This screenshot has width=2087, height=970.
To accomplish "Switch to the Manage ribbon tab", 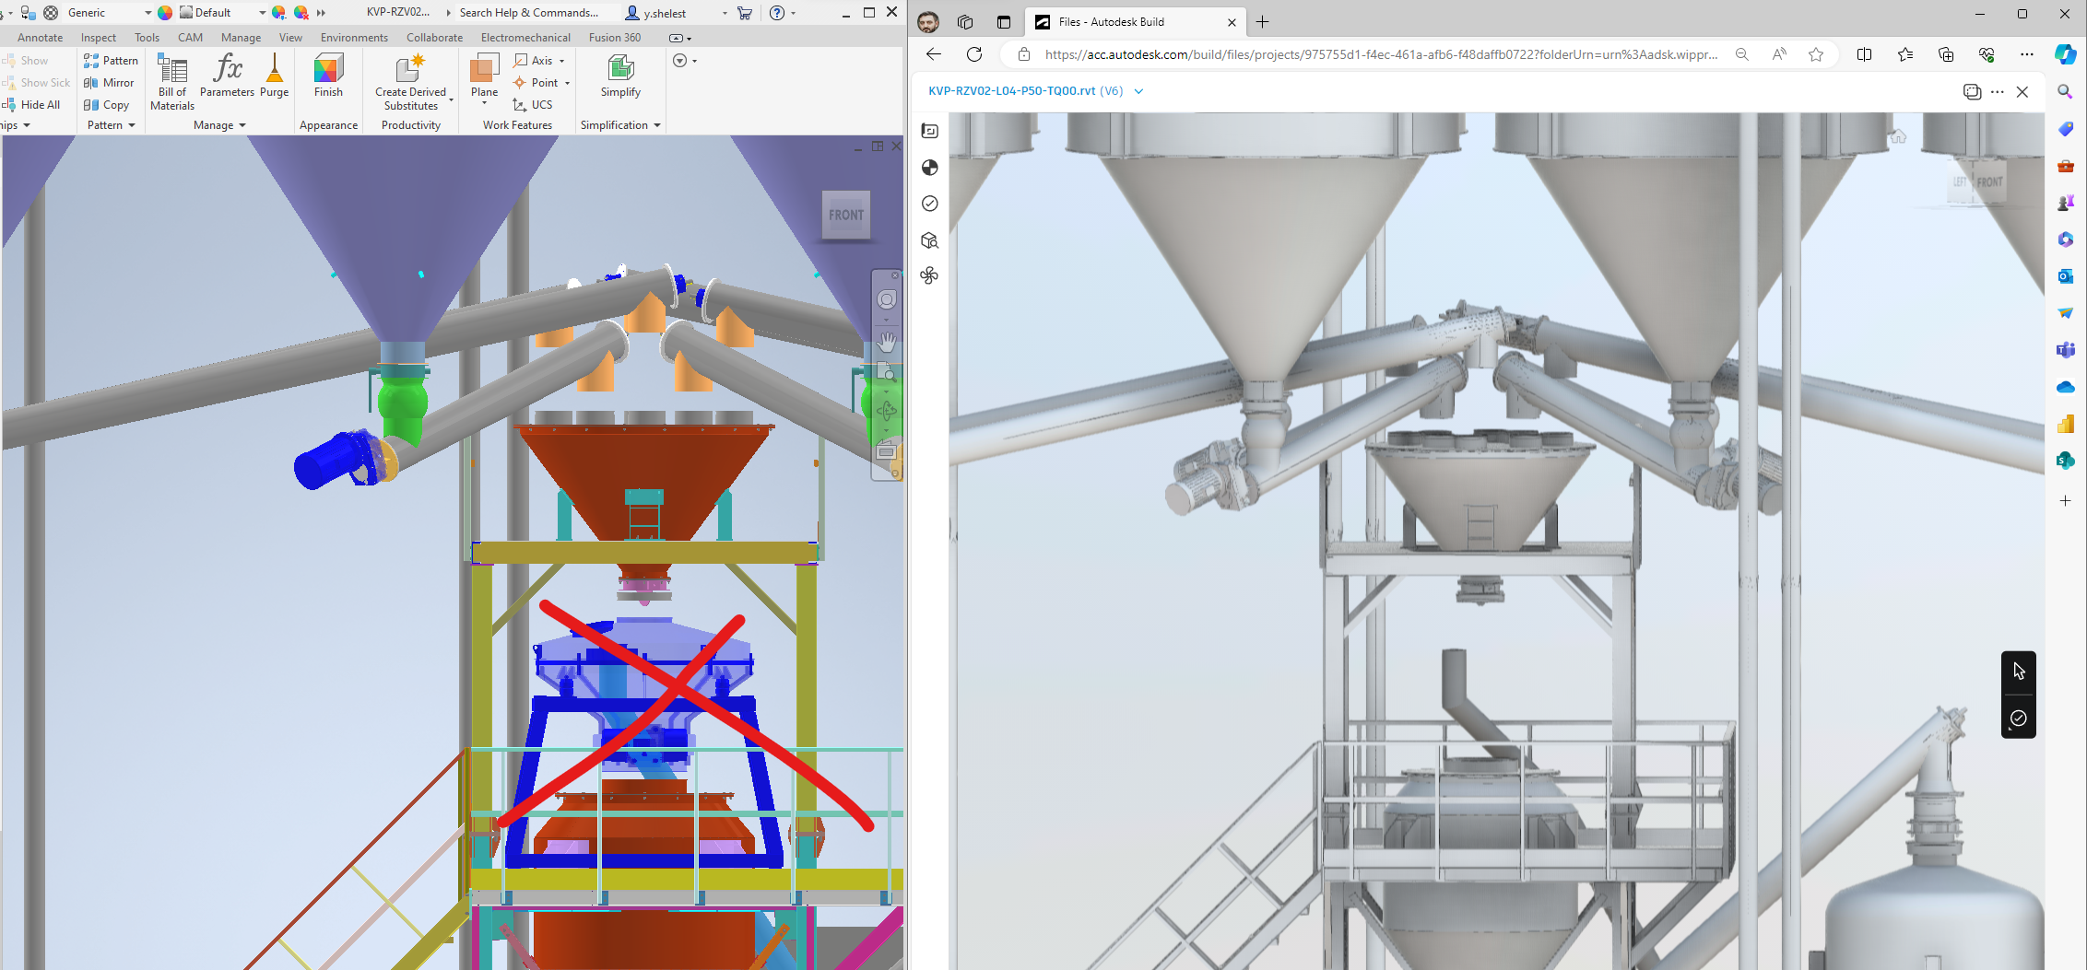I will coord(241,37).
